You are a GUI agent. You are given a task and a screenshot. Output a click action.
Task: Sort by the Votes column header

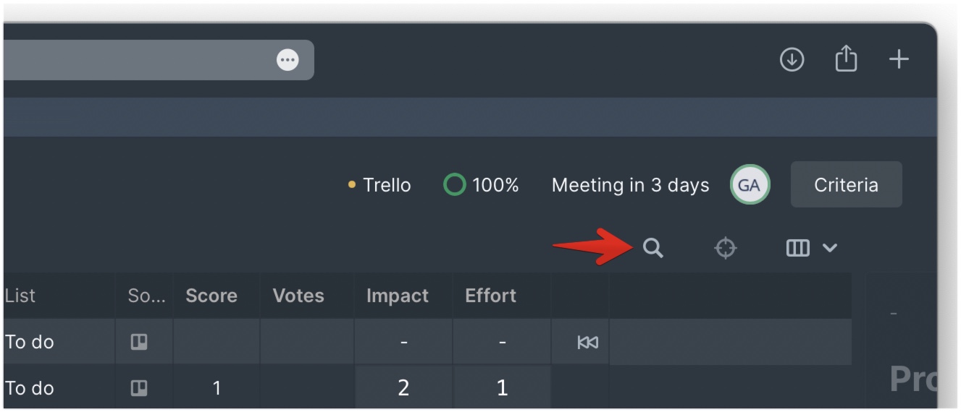[298, 296]
